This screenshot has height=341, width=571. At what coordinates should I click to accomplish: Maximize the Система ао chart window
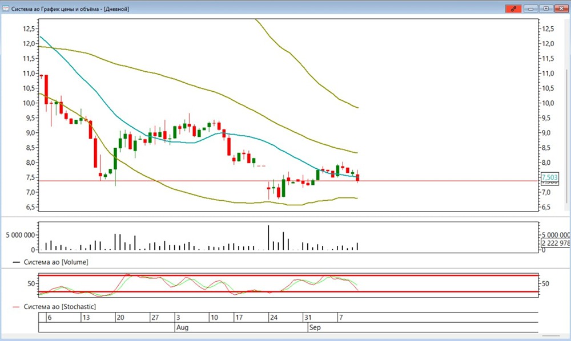[546, 9]
